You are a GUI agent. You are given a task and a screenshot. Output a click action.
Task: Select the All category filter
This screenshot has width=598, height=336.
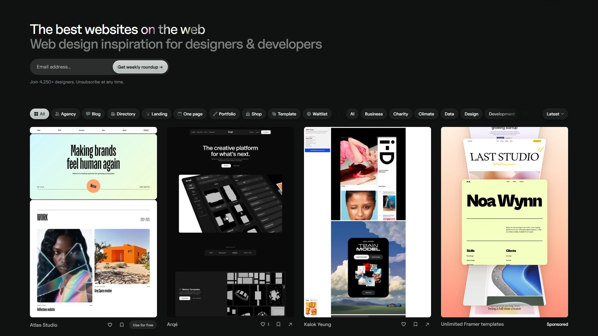[40, 114]
